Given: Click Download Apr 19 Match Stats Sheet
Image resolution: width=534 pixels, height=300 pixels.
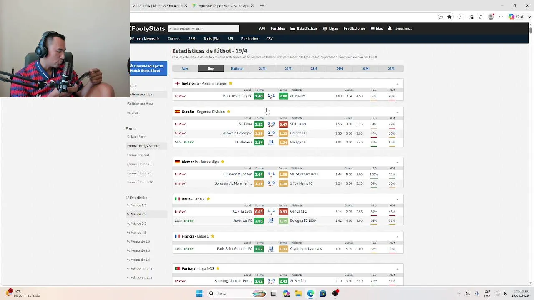Looking at the screenshot, I should click(x=149, y=68).
